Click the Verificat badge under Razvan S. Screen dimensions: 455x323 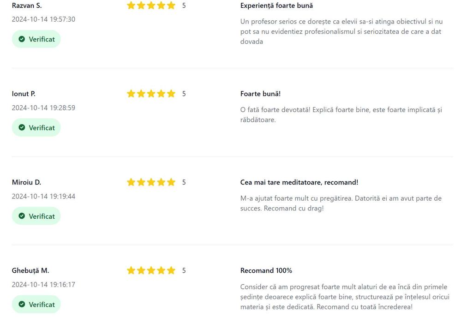pyautogui.click(x=36, y=39)
